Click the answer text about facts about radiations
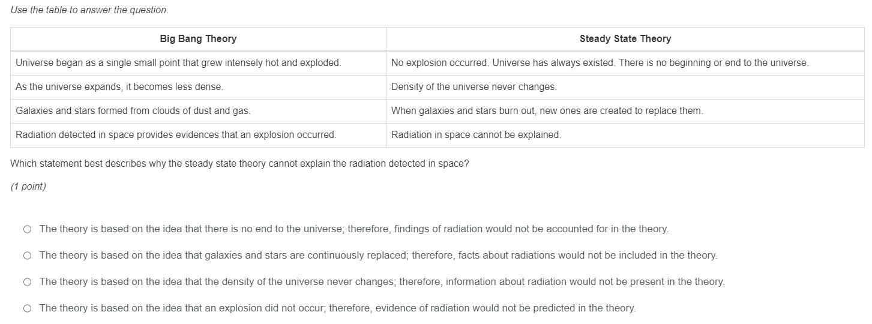Viewport: 872px width, 324px height. (378, 256)
